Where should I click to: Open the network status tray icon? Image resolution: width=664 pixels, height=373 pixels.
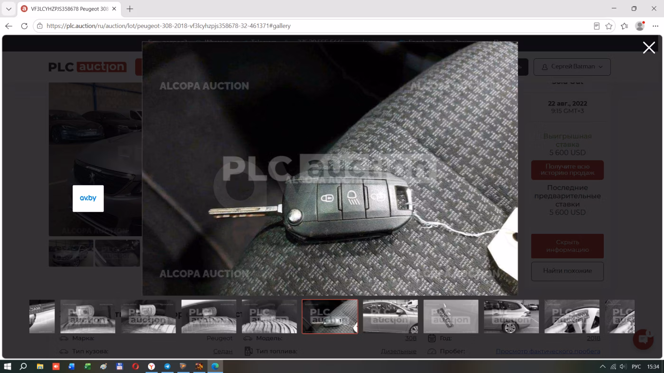[613, 366]
